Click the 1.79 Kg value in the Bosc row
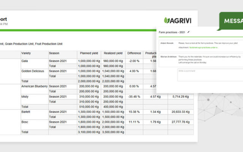This screenshot has width=243, height=152. (x=155, y=122)
